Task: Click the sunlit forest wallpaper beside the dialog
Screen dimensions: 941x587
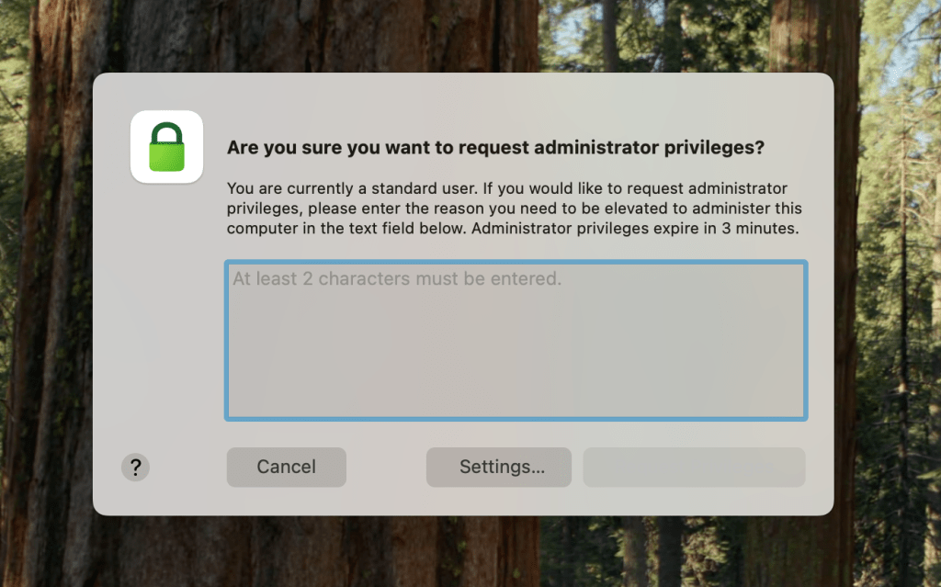Action: pos(887,276)
